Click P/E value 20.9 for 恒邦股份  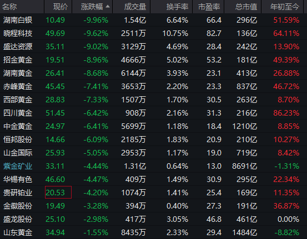coord(214,139)
